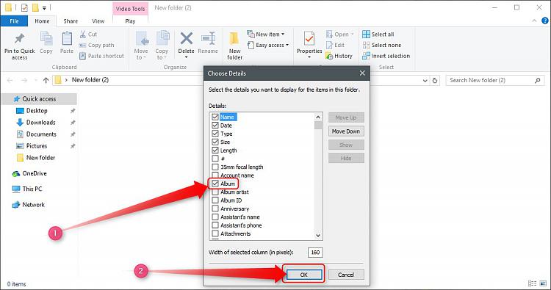Screen dimensions: 551x290
Task: Click Select none in ribbon
Action: tap(381, 45)
